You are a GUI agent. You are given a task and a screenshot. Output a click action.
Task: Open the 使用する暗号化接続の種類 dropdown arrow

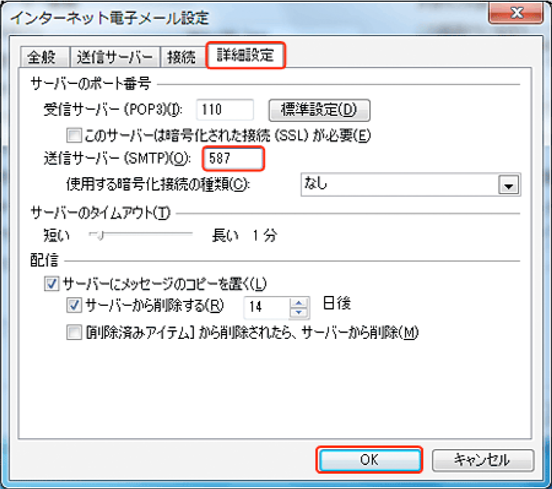click(508, 185)
